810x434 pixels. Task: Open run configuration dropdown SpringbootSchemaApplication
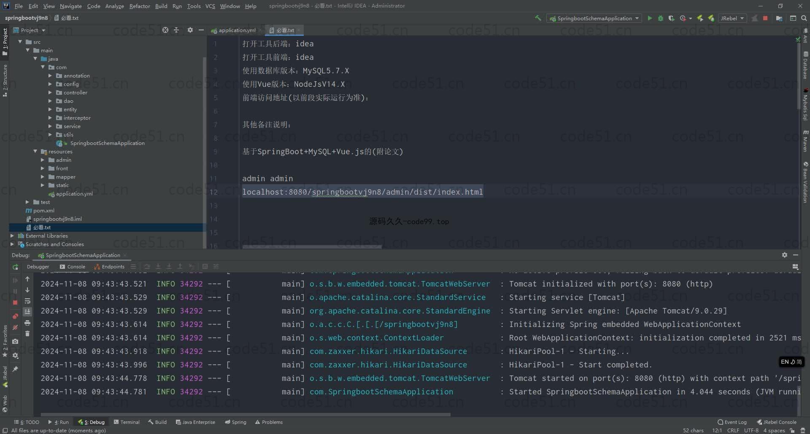click(594, 18)
